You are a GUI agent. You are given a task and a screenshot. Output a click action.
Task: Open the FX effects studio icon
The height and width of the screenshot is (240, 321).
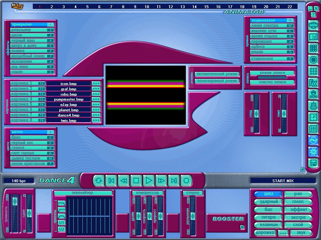point(313,83)
